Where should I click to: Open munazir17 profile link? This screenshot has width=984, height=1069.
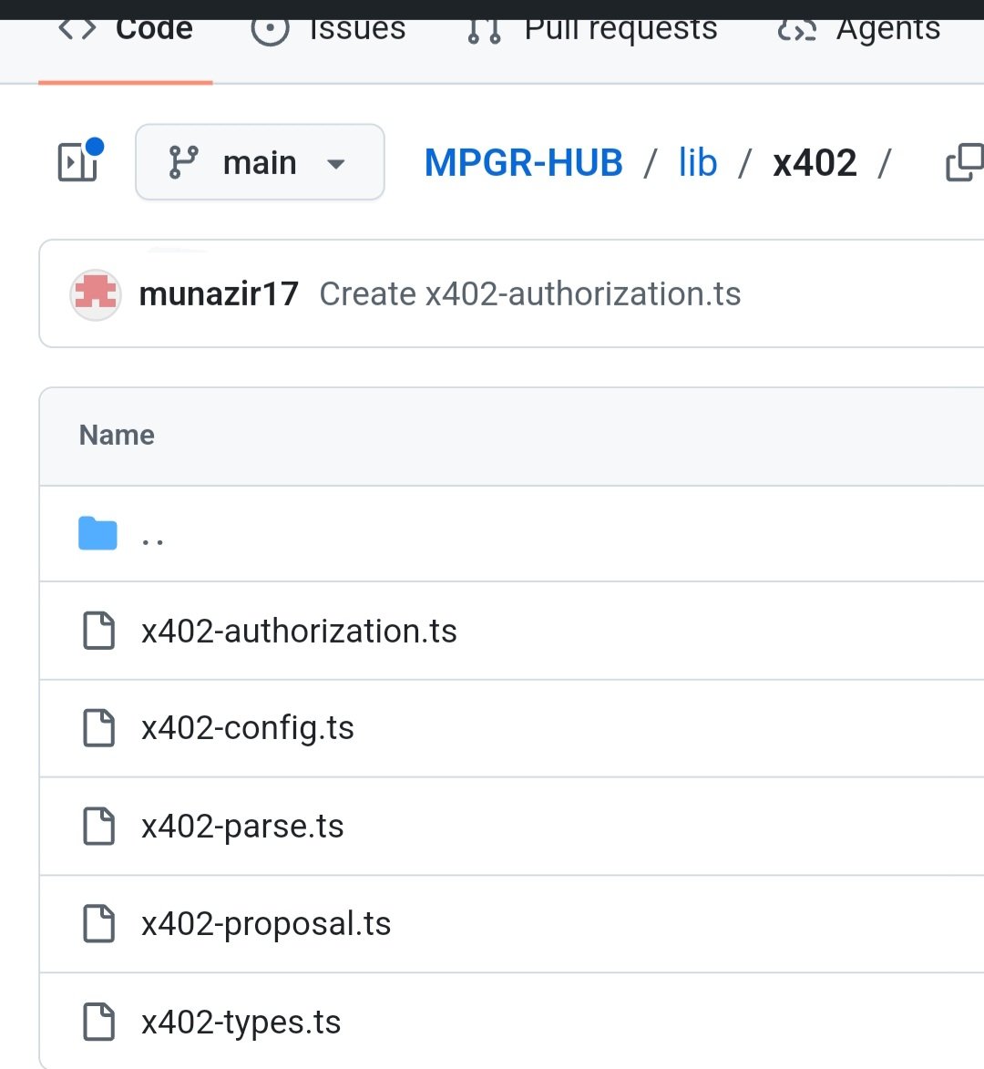(x=219, y=294)
